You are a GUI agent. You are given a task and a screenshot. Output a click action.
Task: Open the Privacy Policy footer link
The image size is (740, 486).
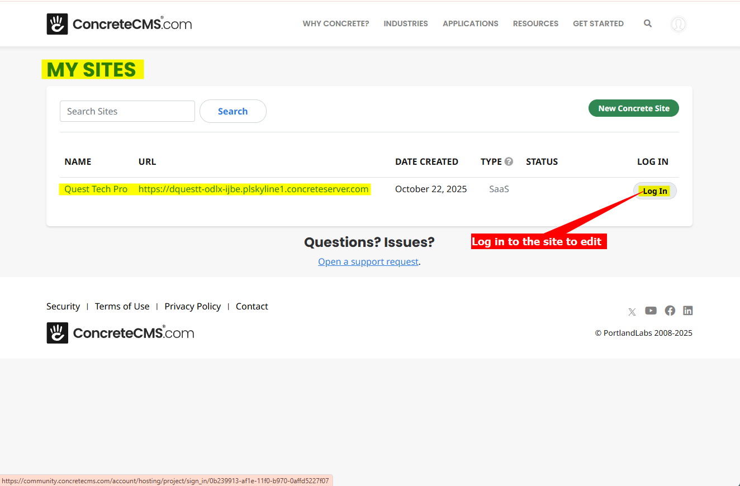(x=193, y=306)
